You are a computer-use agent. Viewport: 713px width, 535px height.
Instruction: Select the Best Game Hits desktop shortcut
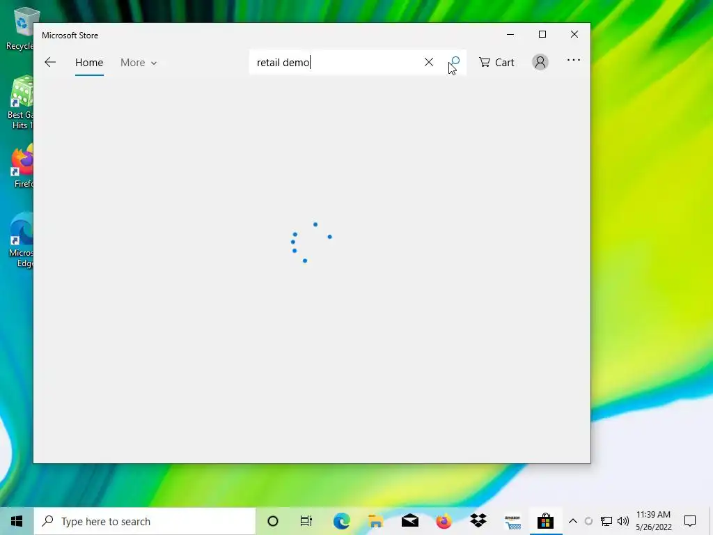tap(19, 103)
